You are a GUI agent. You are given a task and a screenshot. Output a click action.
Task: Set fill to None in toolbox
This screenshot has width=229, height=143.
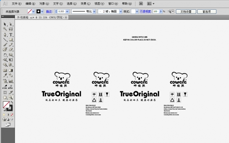pyautogui.click(x=12, y=115)
